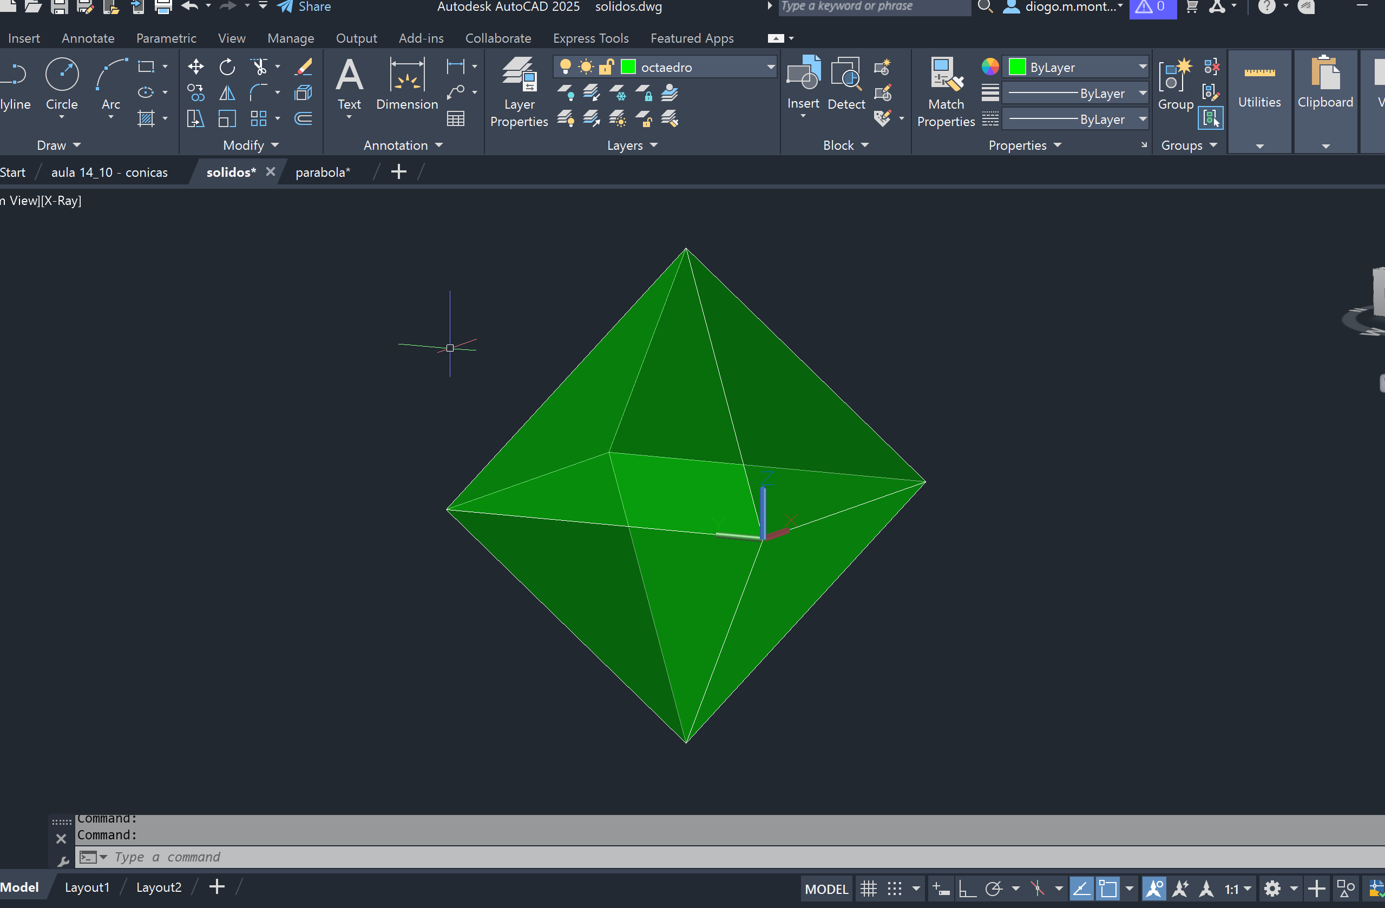Screen dimensions: 1385x908
Task: Select the Arc draw tool
Action: [110, 76]
